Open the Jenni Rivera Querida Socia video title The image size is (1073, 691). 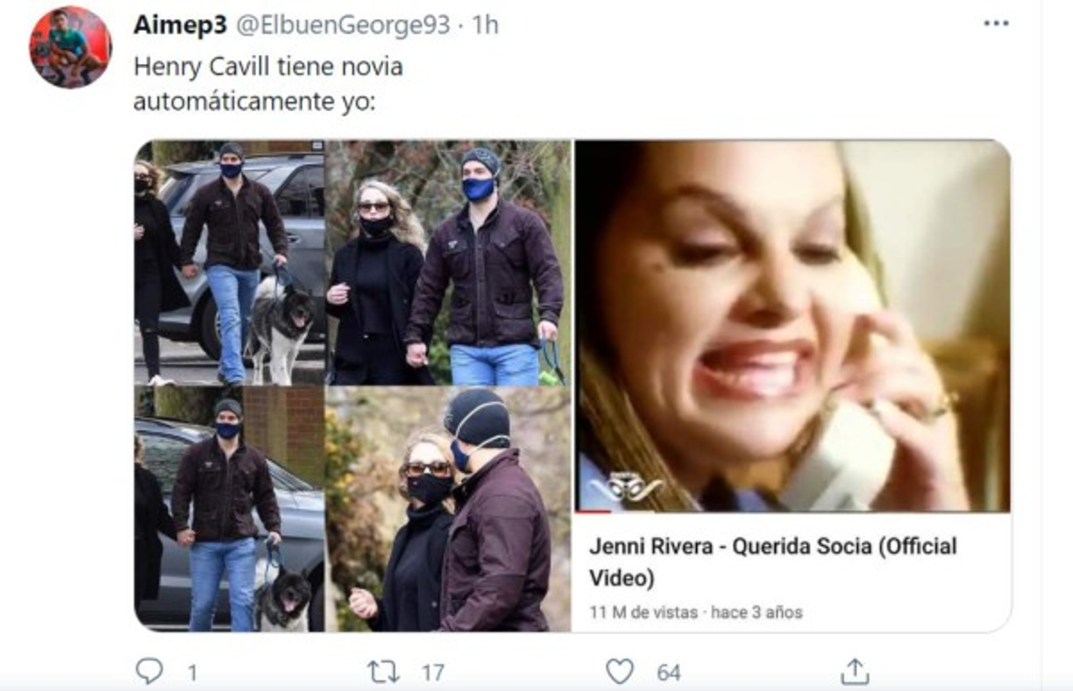click(x=772, y=561)
